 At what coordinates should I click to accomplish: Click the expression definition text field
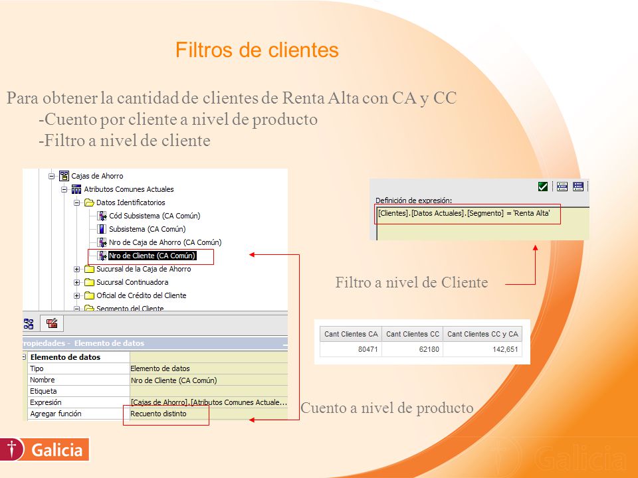coord(483,224)
